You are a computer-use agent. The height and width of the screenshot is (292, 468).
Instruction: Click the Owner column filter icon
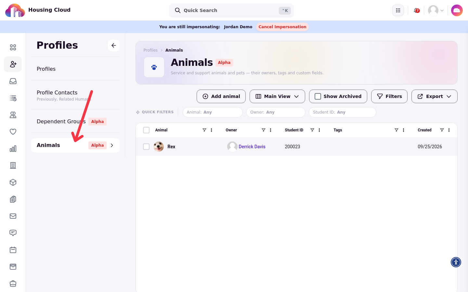pyautogui.click(x=264, y=130)
